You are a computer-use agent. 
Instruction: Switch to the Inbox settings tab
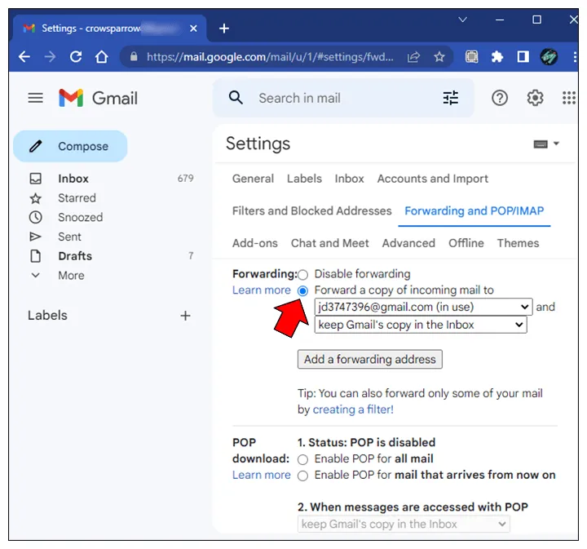(349, 179)
